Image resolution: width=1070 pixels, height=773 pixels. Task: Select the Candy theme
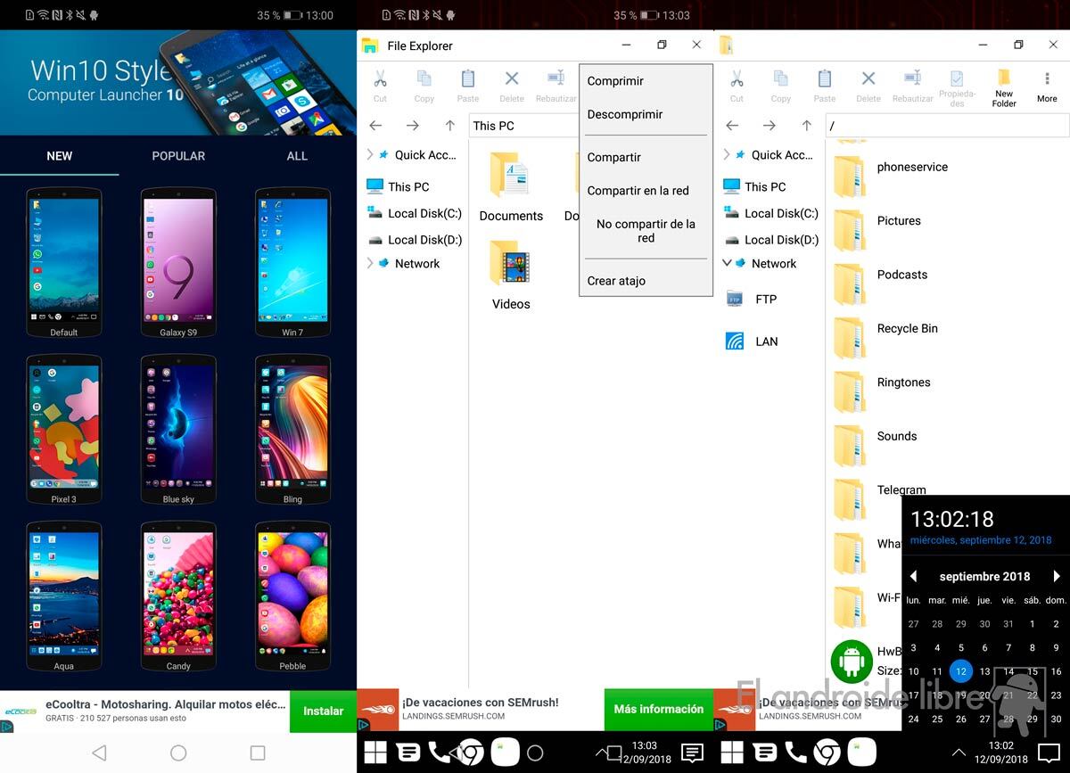coord(178,596)
